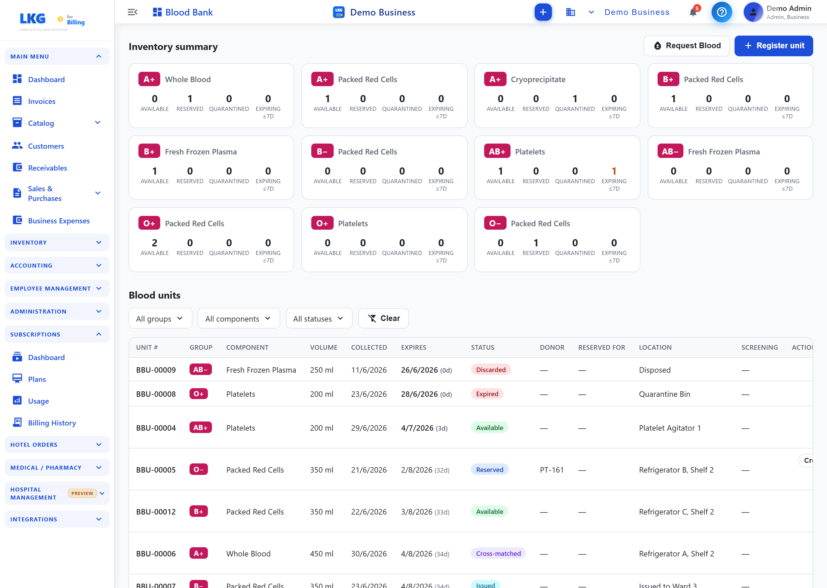Open the All components dropdown filter
Viewport: 827px width, 588px height.
239,318
